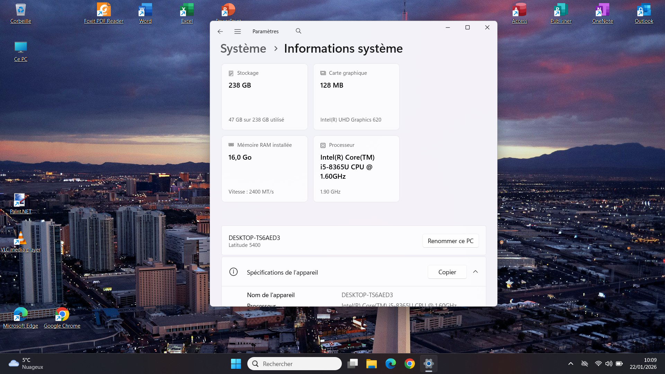This screenshot has height=374, width=665.
Task: Open the Stockage card
Action: click(x=265, y=97)
